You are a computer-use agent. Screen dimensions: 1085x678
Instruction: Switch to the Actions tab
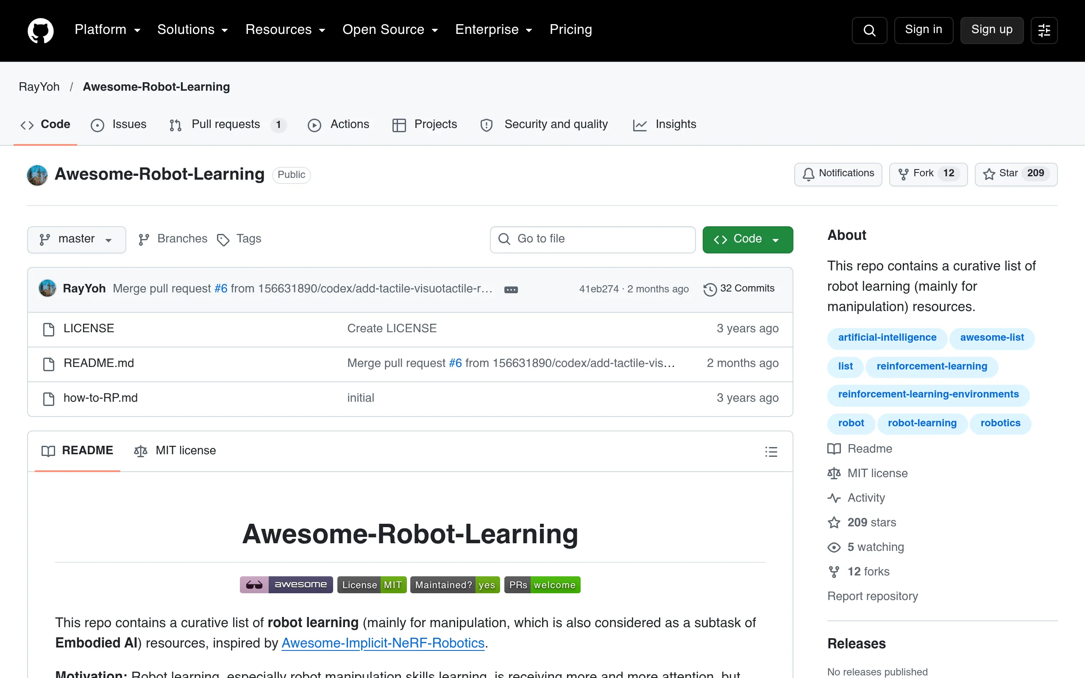339,125
